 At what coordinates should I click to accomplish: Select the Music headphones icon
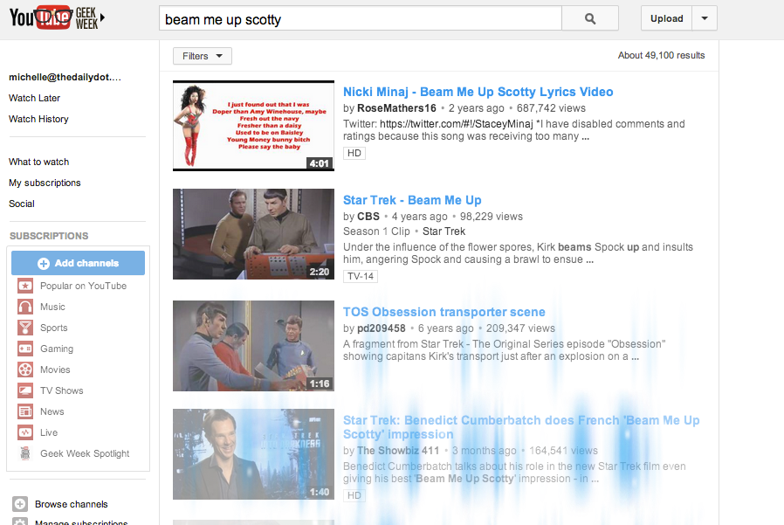tap(25, 307)
